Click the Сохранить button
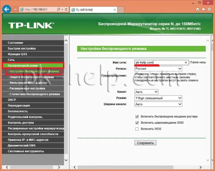The image size is (215, 171). coord(145,143)
